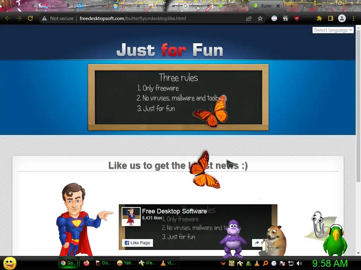The width and height of the screenshot is (361, 270).
Task: Click the white smiley face tray icon
Action: coord(274,264)
